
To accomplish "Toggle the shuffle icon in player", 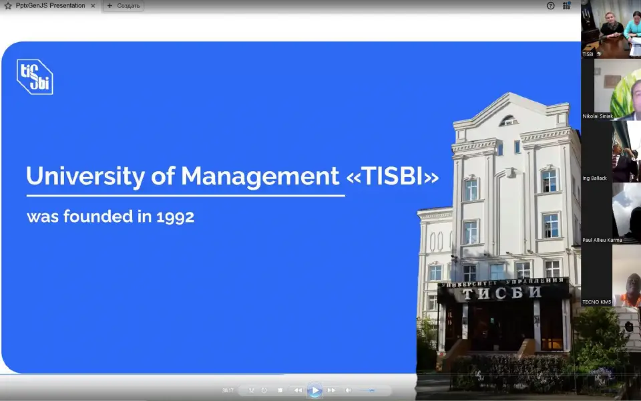I will [x=252, y=390].
